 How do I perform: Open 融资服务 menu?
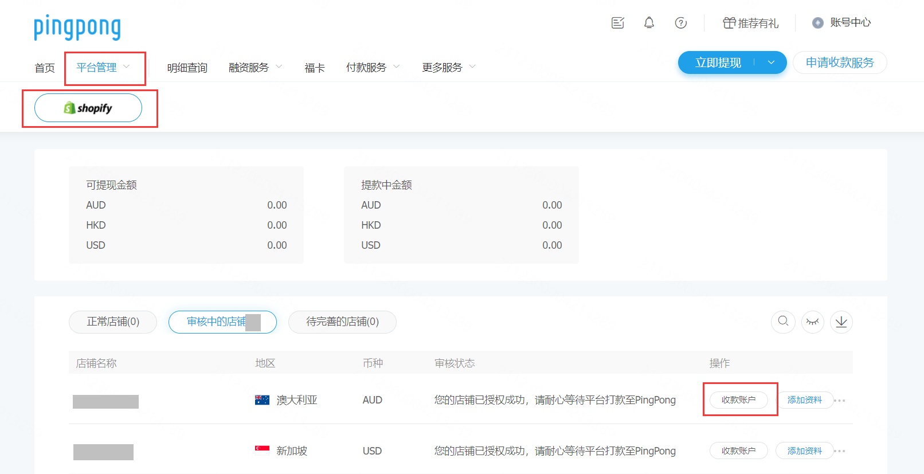(248, 68)
